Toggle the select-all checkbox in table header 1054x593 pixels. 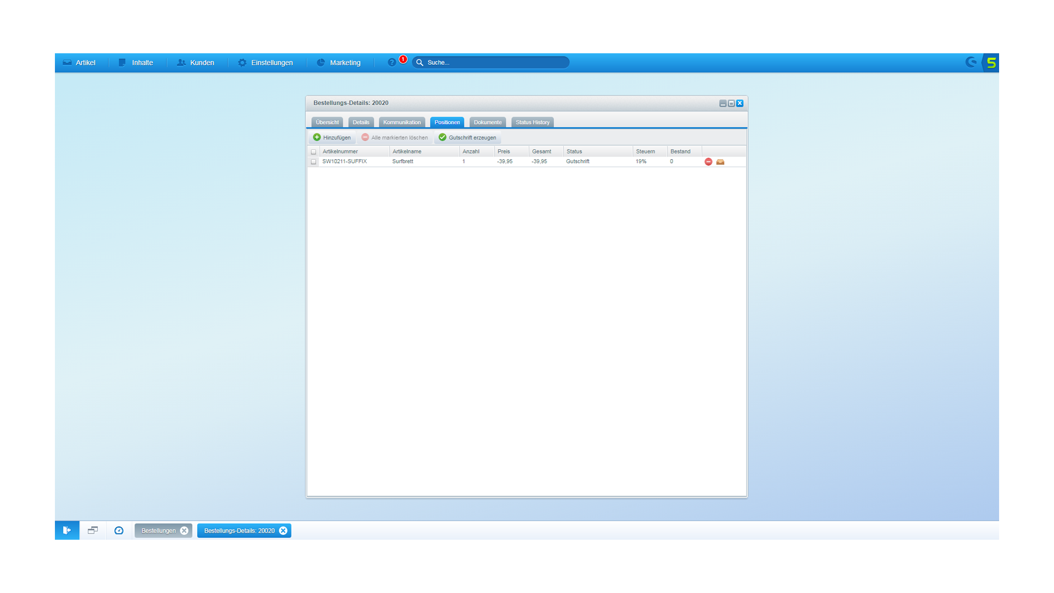click(x=313, y=152)
